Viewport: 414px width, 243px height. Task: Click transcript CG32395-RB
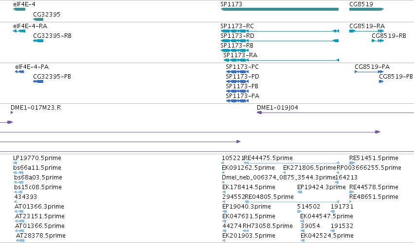point(38,41)
